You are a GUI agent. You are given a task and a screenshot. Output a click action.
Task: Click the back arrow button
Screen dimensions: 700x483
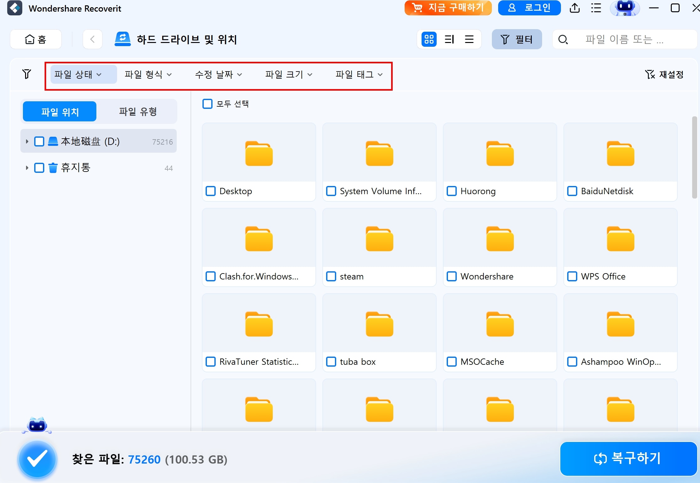pyautogui.click(x=93, y=40)
